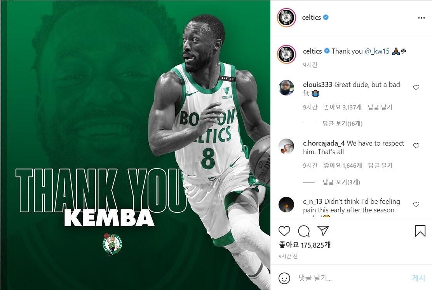Click the post button beside comment box
This screenshot has height=290, width=432.
[x=418, y=278]
